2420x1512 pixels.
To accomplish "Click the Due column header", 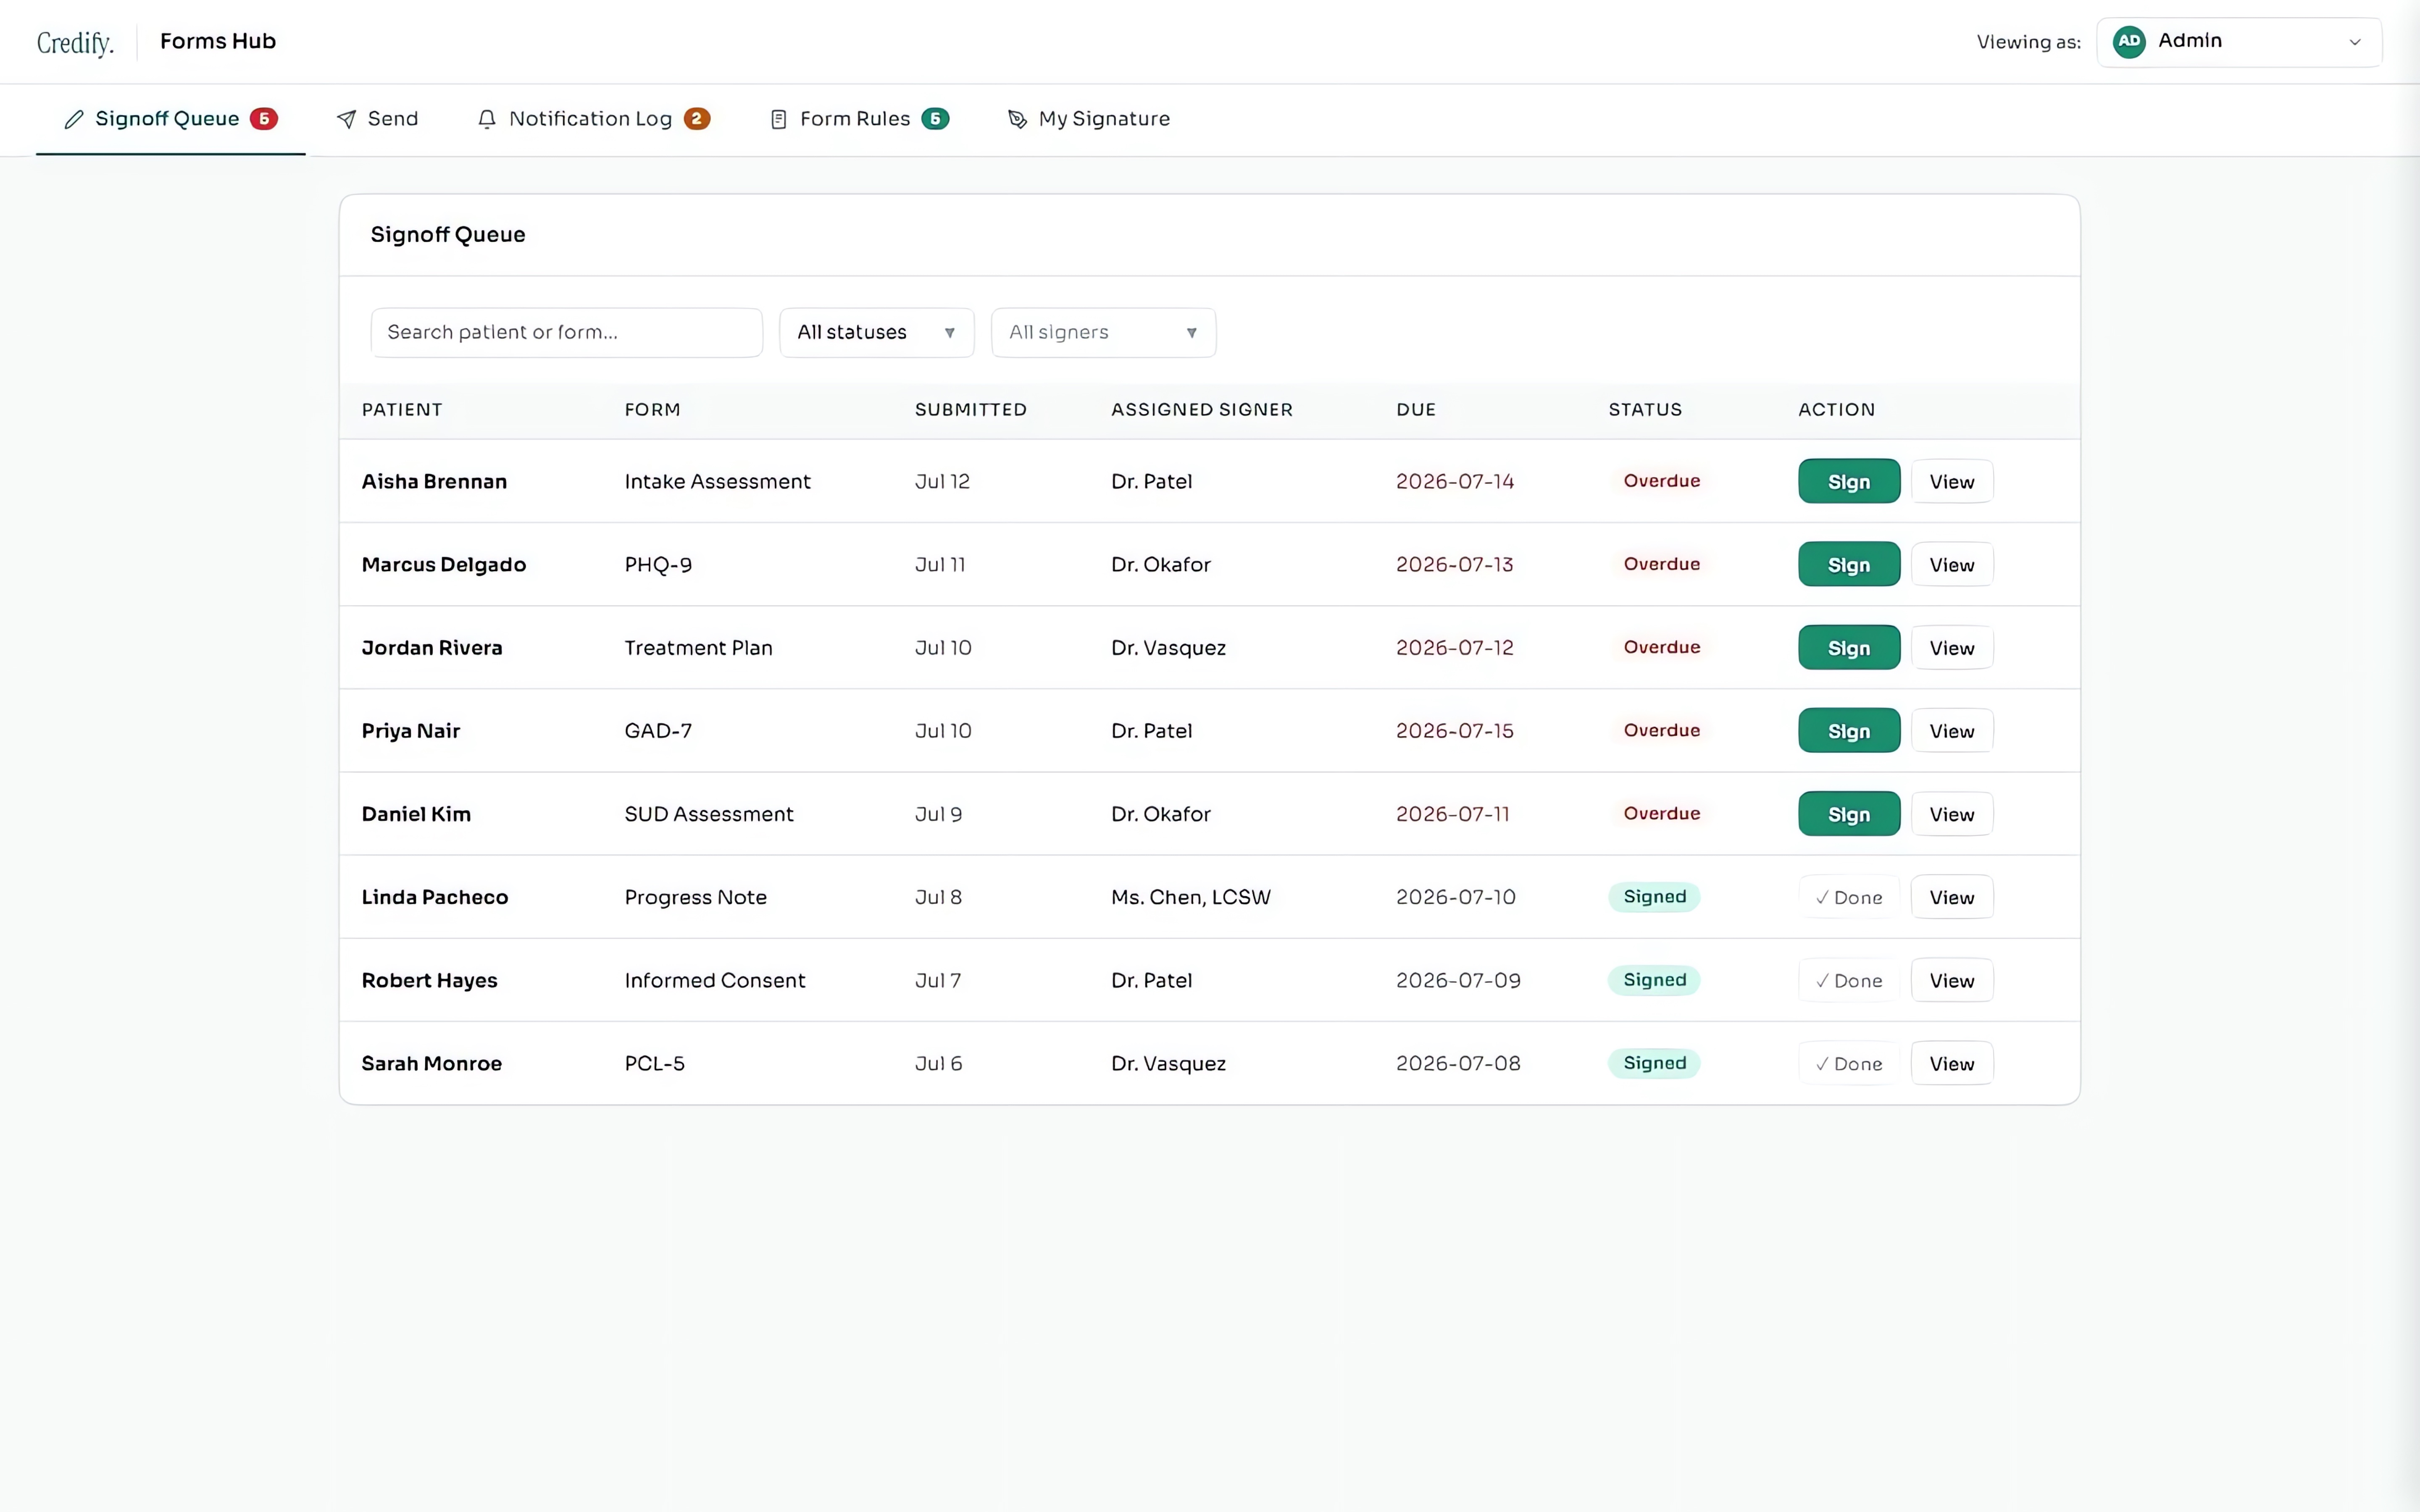I will (1415, 409).
